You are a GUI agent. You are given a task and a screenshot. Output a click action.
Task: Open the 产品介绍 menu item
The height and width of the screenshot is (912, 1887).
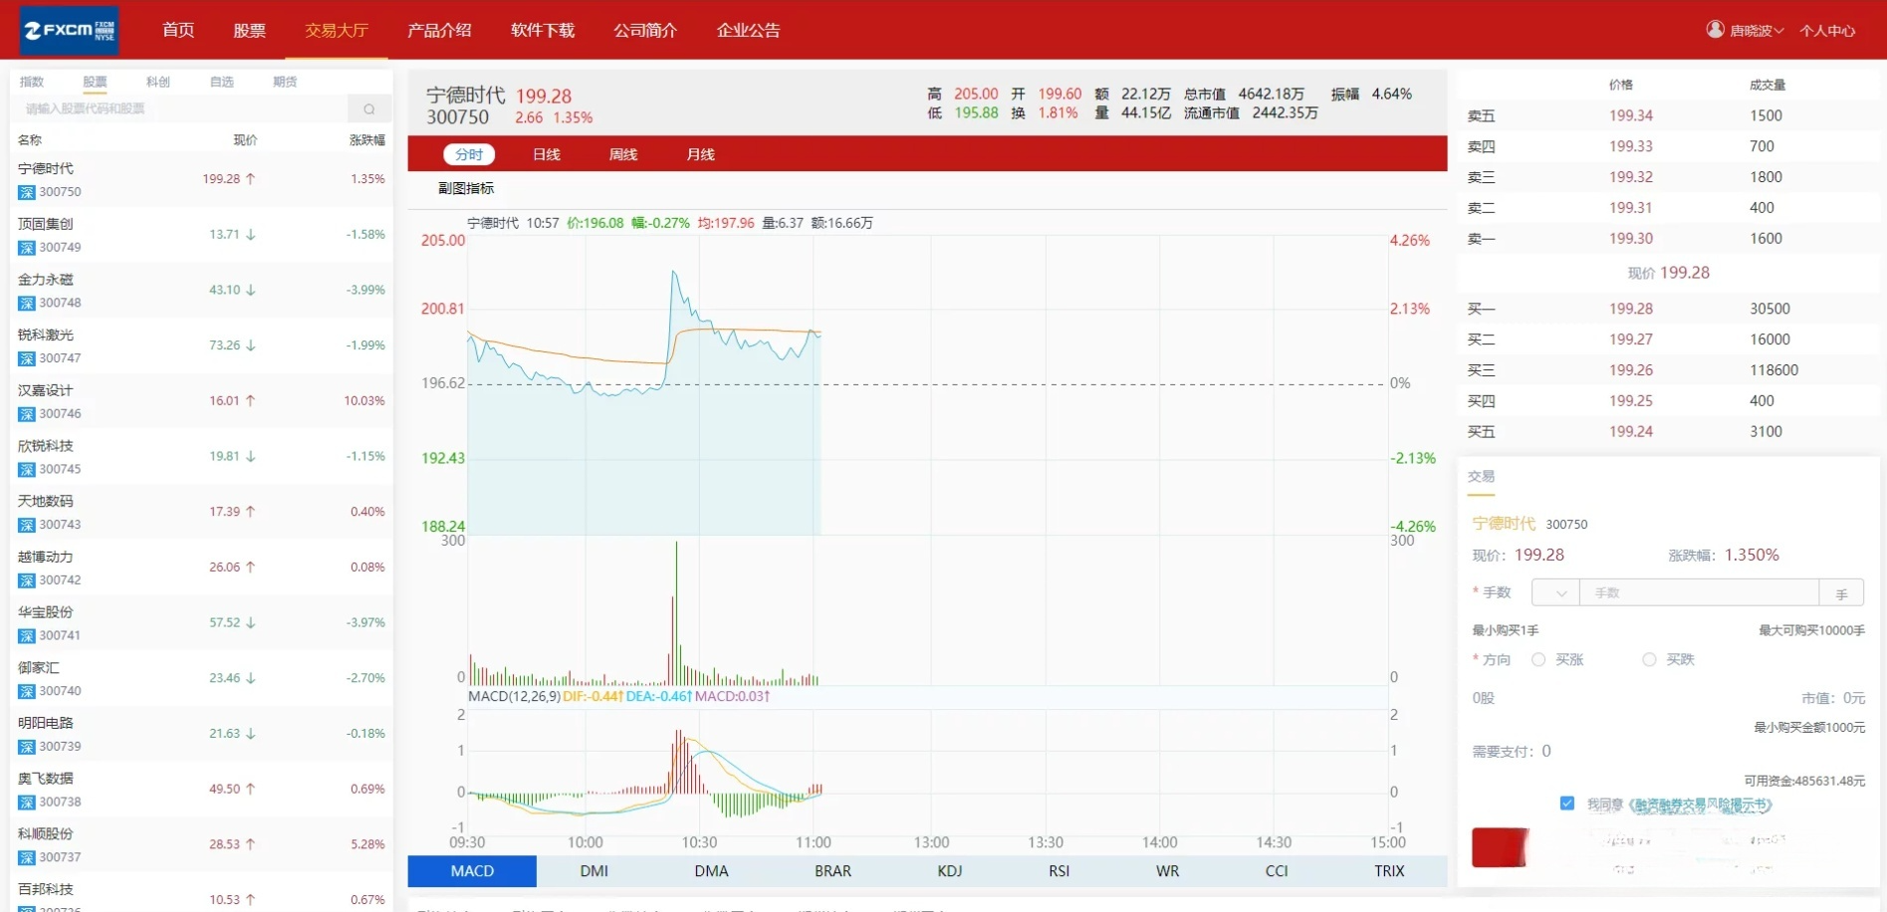pos(439,30)
